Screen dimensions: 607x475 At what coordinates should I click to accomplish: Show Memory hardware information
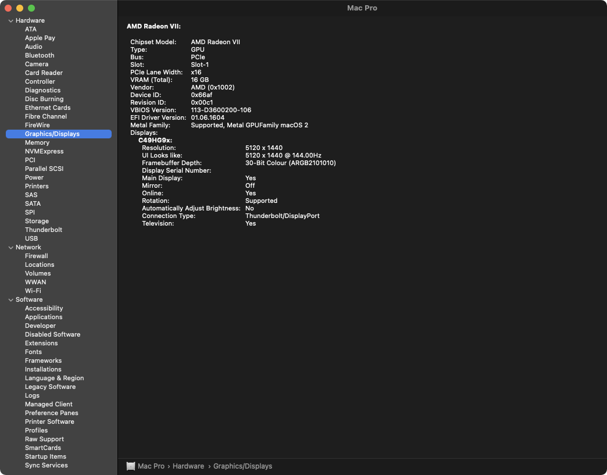[x=37, y=142]
